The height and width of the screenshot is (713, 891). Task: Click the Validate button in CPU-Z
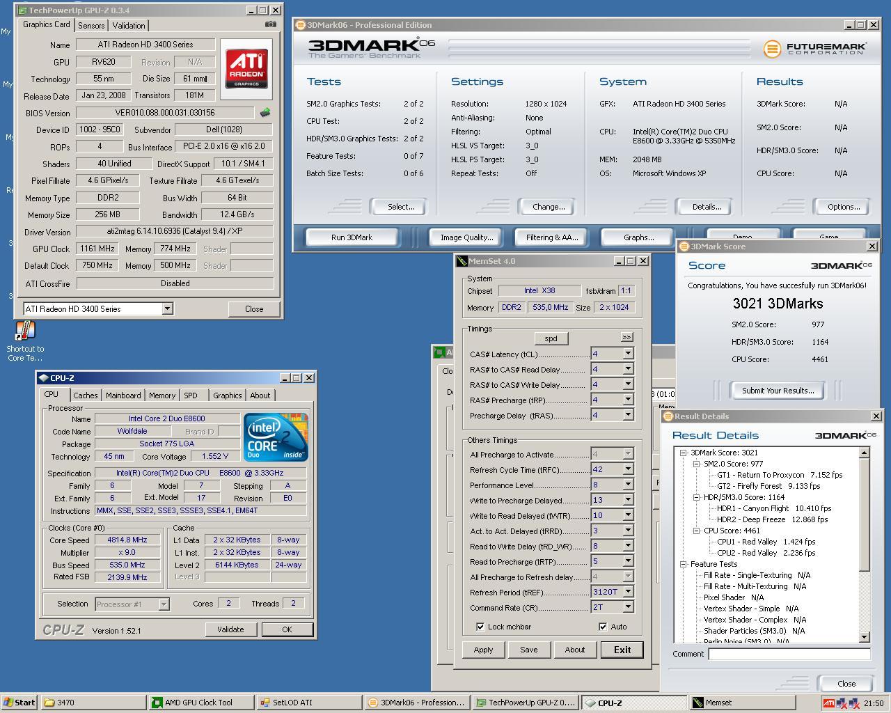tap(230, 629)
